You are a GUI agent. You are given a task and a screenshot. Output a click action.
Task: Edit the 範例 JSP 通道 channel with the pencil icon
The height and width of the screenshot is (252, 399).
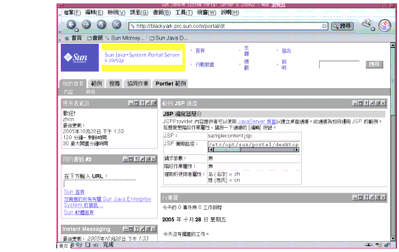pyautogui.click(x=372, y=103)
